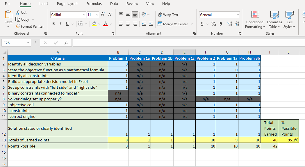305x167 pixels.
Task: Toggle Wrap Text
Action: (x=168, y=15)
